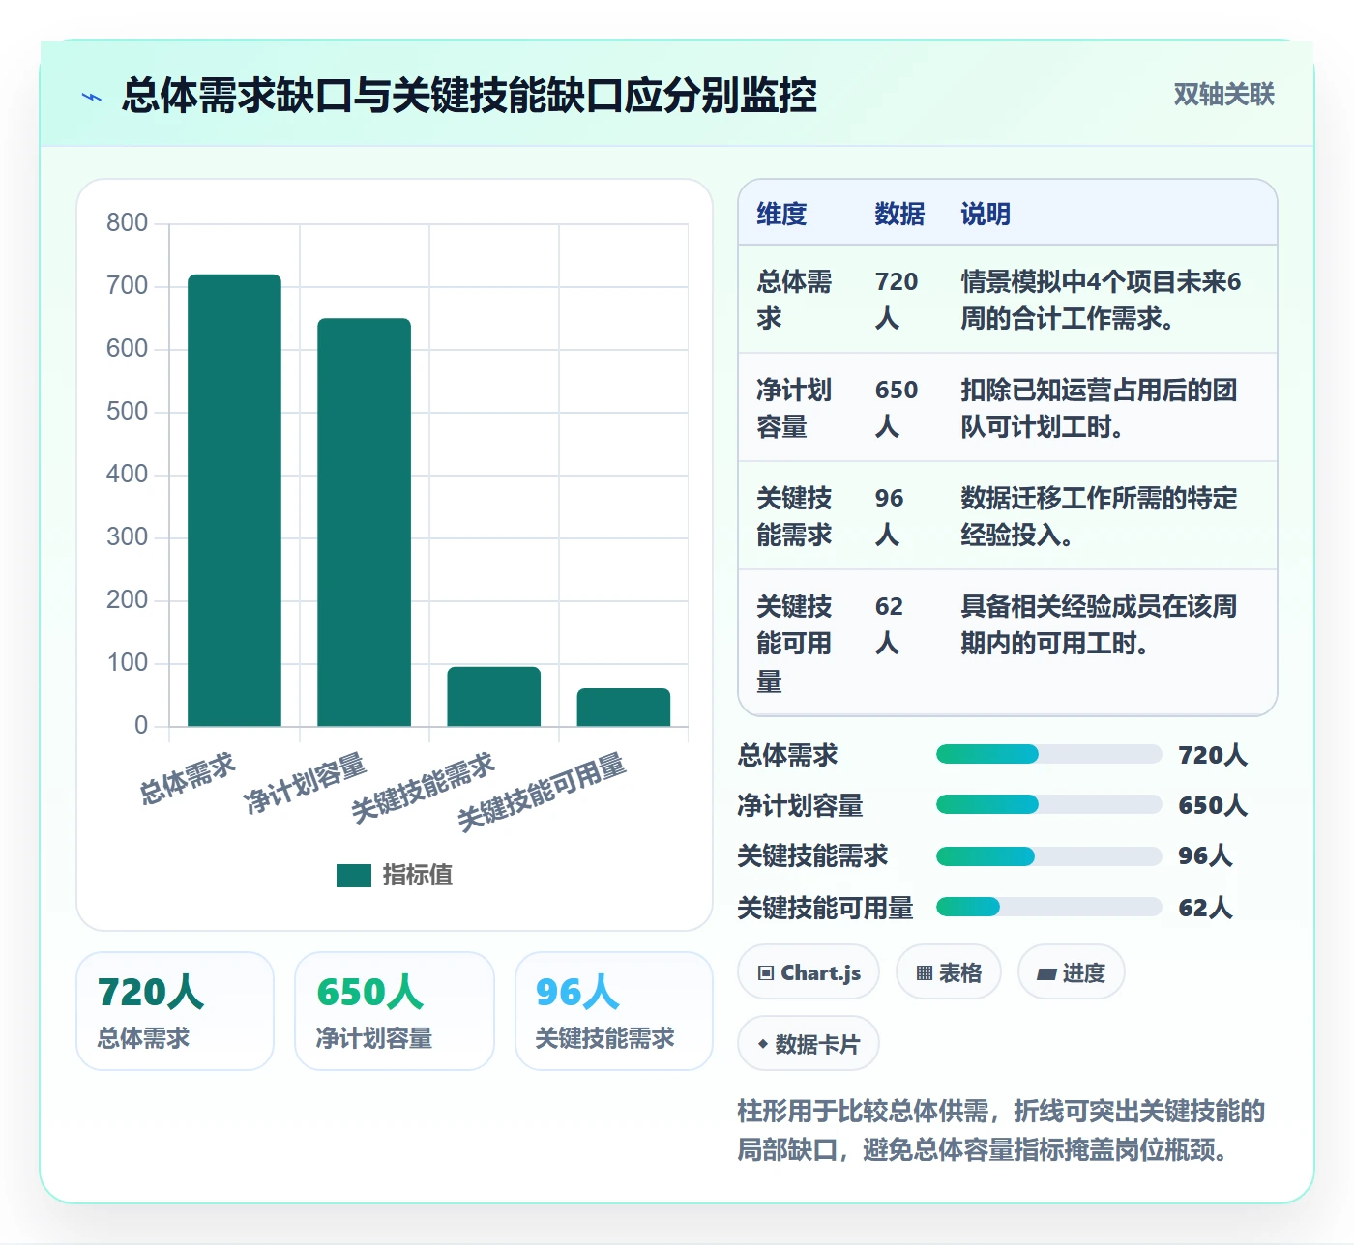Viewport: 1354px width, 1245px height.
Task: Click the 关键技能可用量 row label in the table
Action: click(x=794, y=644)
